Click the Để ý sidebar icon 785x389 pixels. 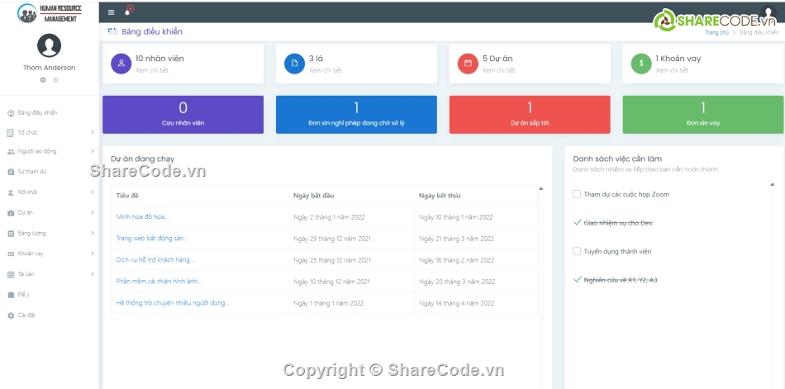click(x=11, y=295)
